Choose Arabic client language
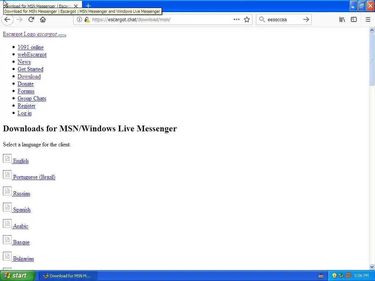 tap(21, 226)
